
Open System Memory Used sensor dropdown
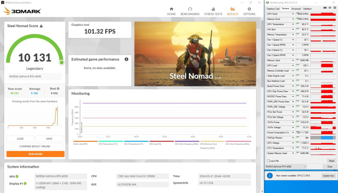coord(293,153)
